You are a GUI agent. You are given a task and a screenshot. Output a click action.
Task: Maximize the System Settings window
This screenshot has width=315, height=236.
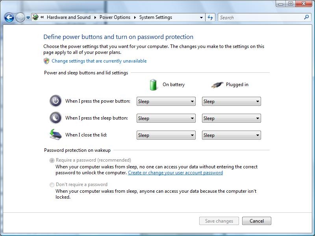pyautogui.click(x=291, y=4)
